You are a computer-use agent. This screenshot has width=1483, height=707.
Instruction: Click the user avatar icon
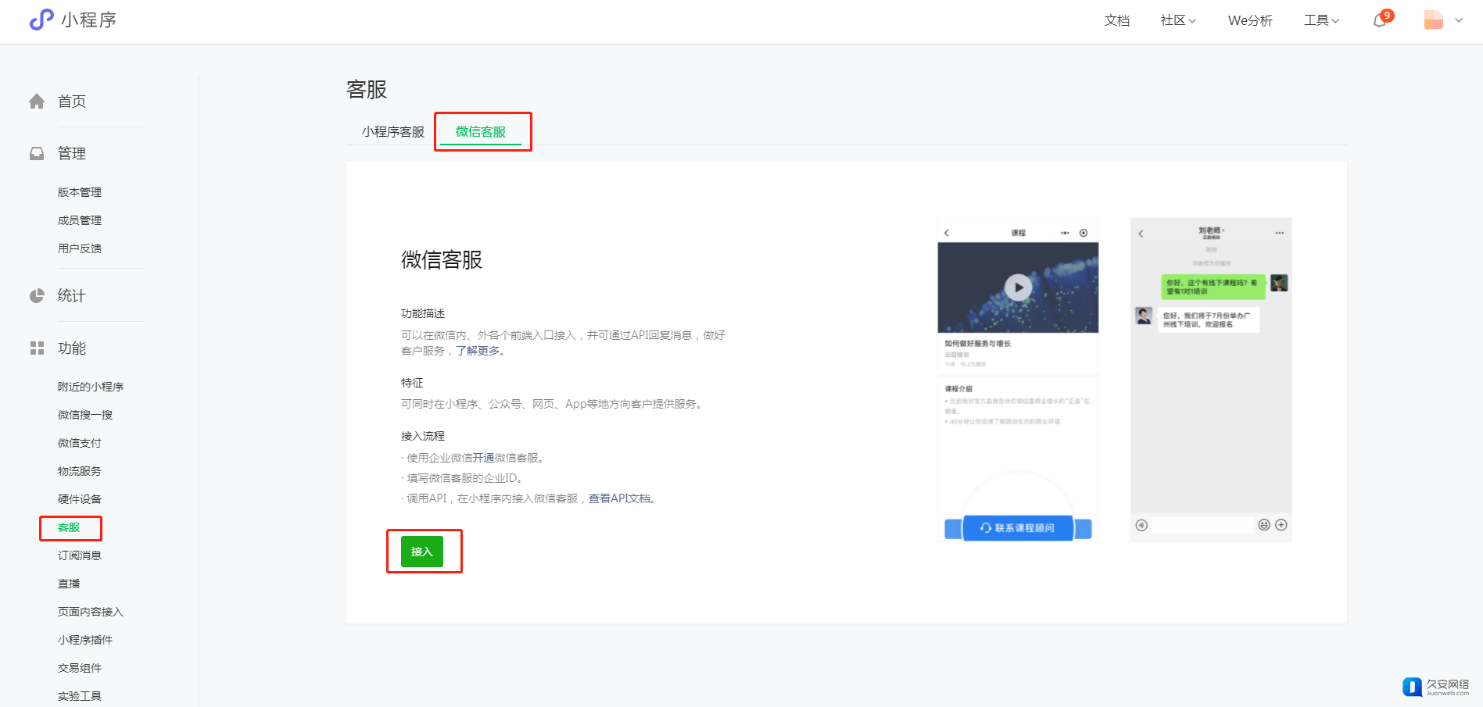(1433, 20)
